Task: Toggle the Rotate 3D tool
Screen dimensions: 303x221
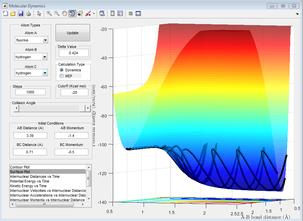Action: click(72, 13)
